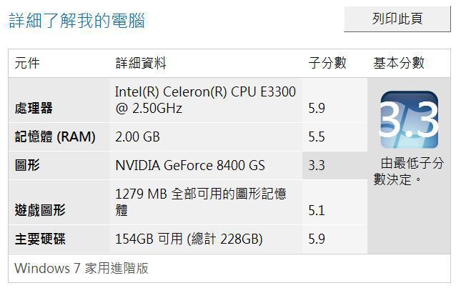
Task: Click the 基本分數 column header
Action: [399, 63]
